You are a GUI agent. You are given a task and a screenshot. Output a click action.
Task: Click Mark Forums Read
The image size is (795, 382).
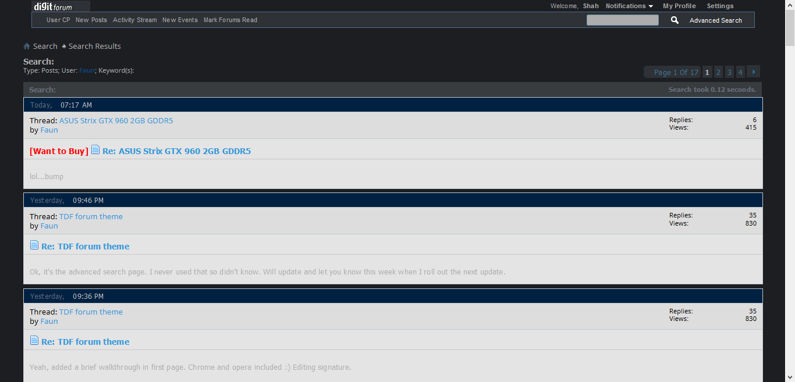(x=230, y=20)
